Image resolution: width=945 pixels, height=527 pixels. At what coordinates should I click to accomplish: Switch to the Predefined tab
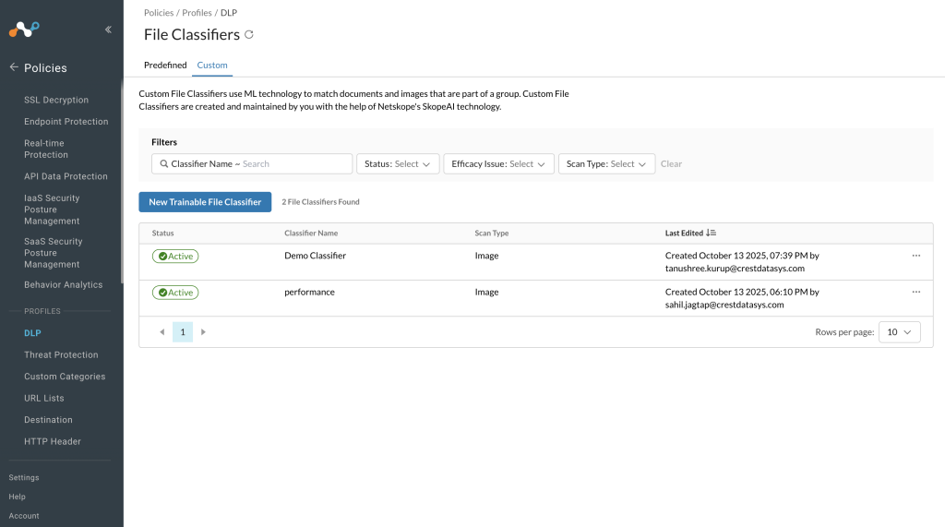[165, 66]
